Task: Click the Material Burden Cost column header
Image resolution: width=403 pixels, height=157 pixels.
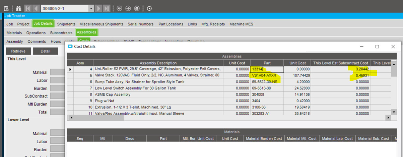Action: pos(264,138)
